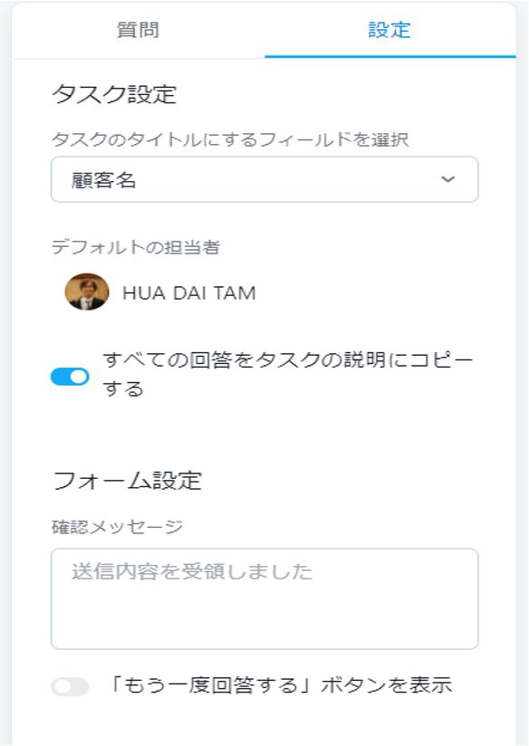The image size is (529, 746).
Task: Click the タスクのタイトルにするフィールドを選択 label
Action: (230, 139)
